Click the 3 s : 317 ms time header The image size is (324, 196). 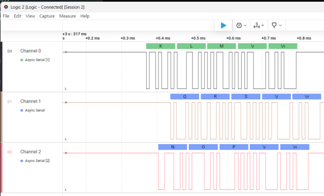click(x=75, y=34)
